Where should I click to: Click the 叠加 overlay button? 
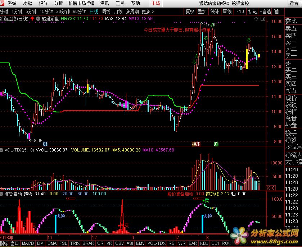202,12
